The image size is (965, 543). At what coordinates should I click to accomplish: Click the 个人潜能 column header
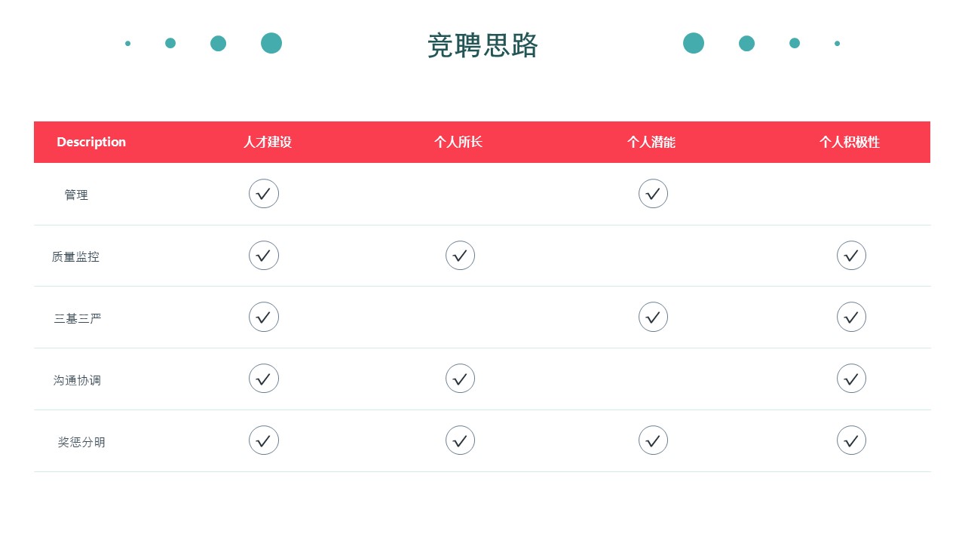coord(651,142)
